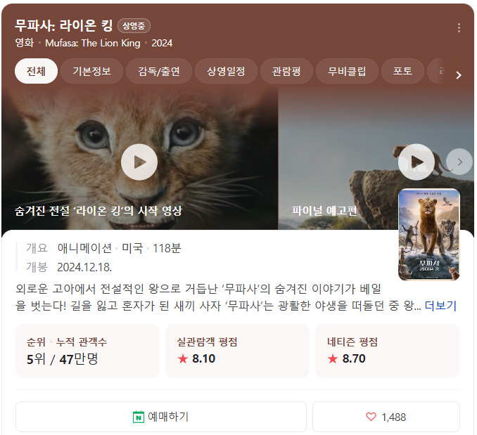Click the 더보기 link to expand synopsis

(x=440, y=306)
